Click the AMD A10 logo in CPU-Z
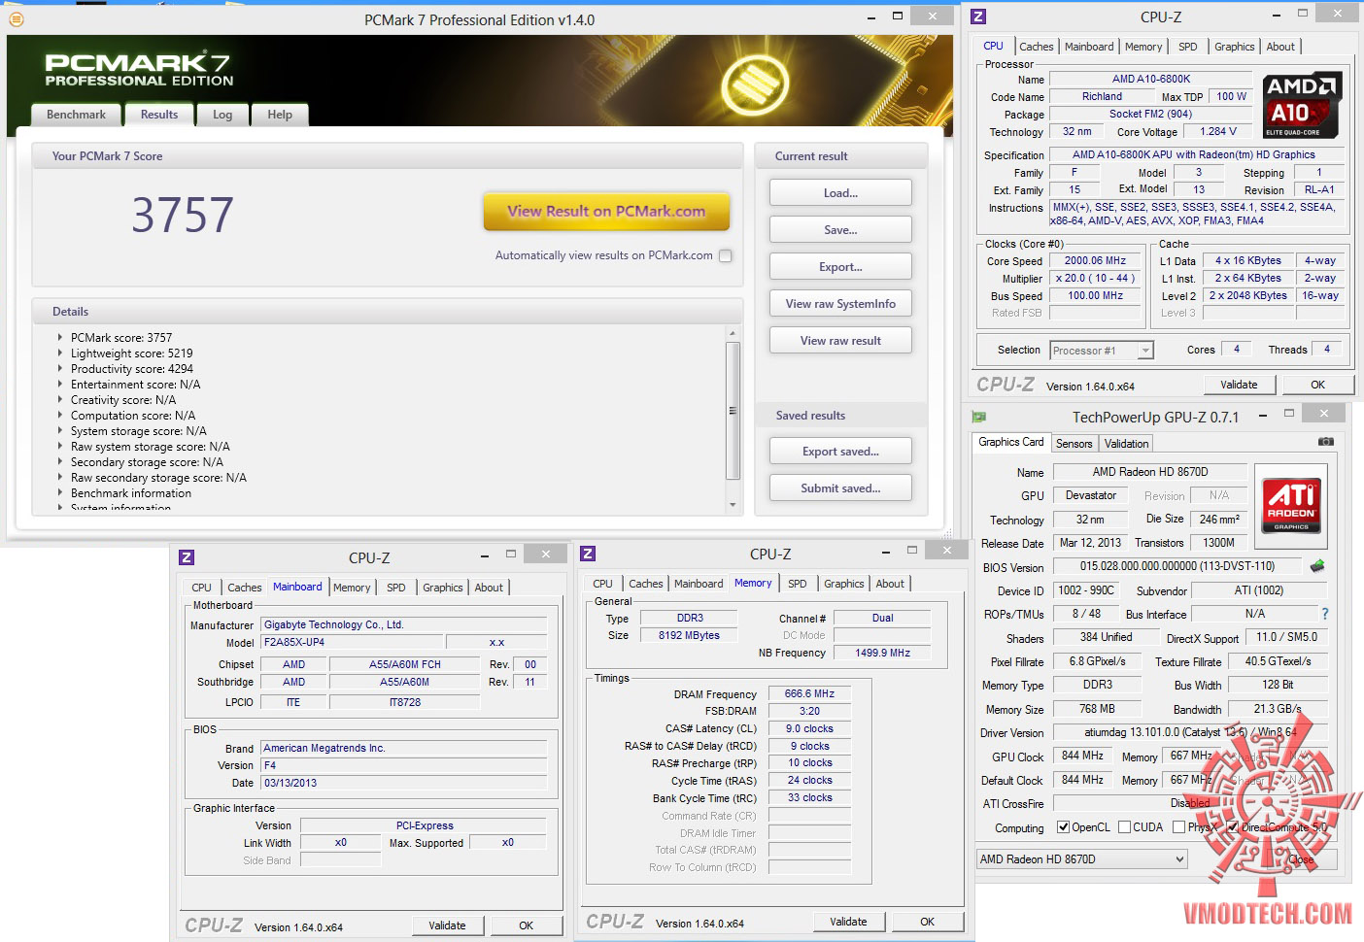 (1302, 106)
